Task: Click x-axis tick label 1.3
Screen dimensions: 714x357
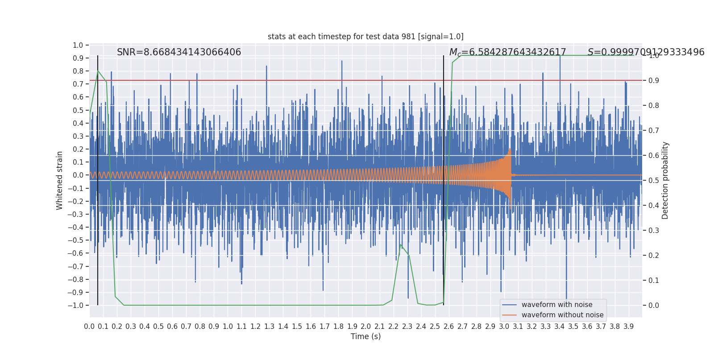Action: [269, 327]
